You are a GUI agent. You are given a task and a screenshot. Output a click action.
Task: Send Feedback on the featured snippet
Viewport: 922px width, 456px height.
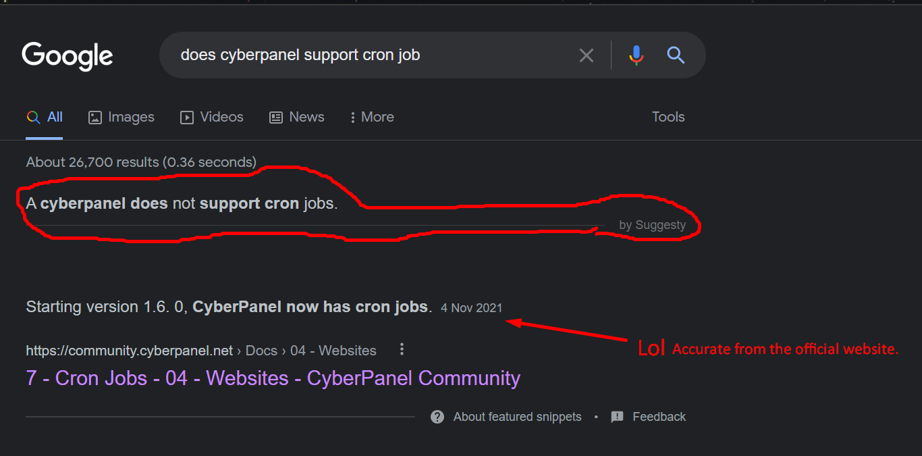coord(659,417)
